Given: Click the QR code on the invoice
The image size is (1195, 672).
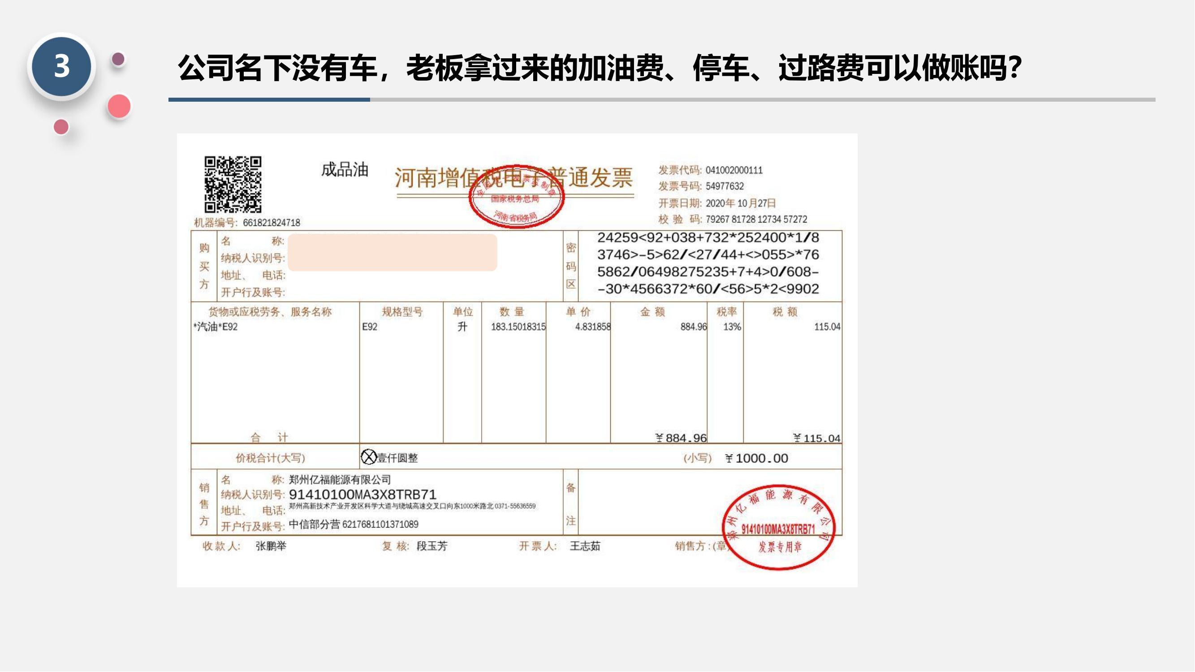Looking at the screenshot, I should click(x=233, y=184).
